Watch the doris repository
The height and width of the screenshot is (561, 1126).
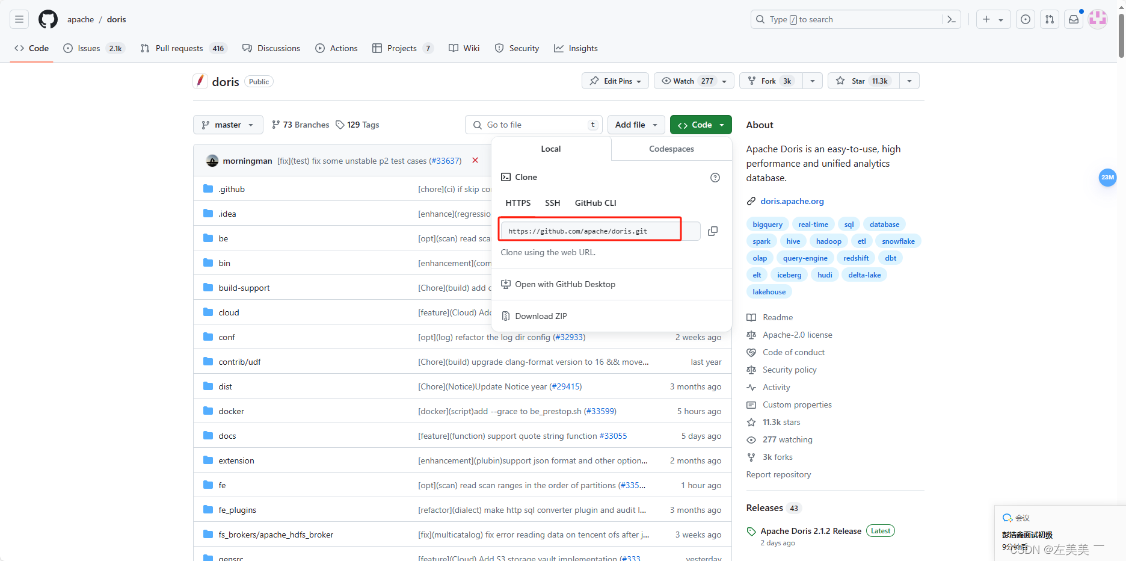coord(683,80)
